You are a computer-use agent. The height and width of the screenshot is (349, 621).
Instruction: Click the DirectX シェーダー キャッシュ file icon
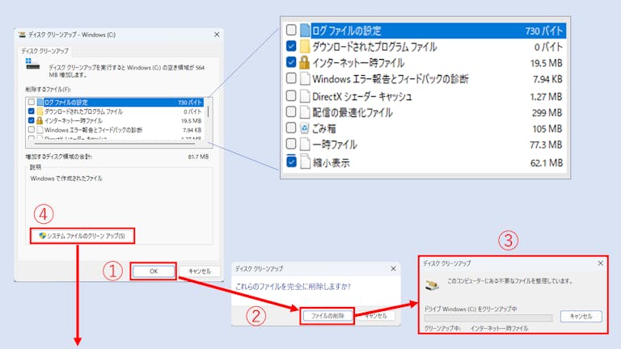click(x=305, y=96)
